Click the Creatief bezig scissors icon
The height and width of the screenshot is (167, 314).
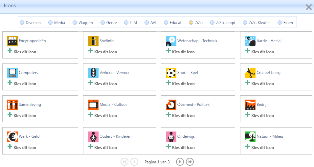[250, 73]
